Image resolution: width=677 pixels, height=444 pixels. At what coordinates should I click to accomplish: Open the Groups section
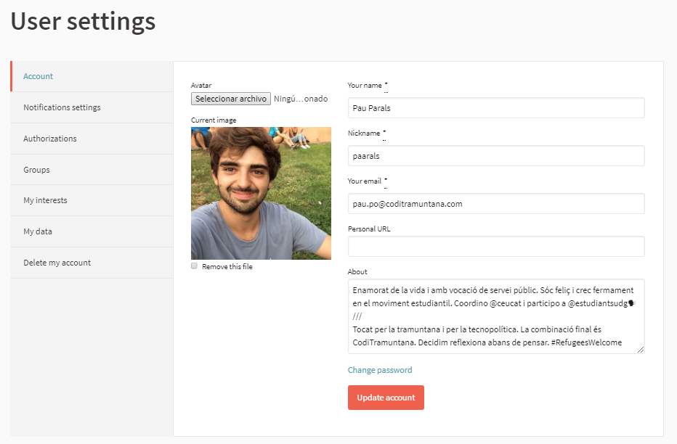pos(36,169)
